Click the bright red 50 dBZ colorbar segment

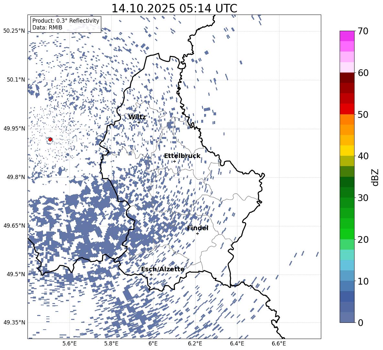[347, 109]
